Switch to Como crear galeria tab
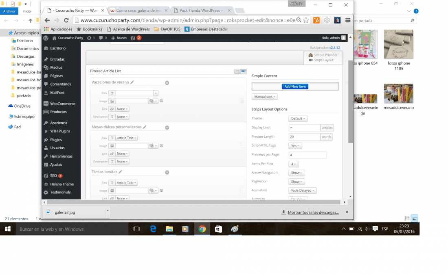Screen dimensions: 448x275 point(139,11)
